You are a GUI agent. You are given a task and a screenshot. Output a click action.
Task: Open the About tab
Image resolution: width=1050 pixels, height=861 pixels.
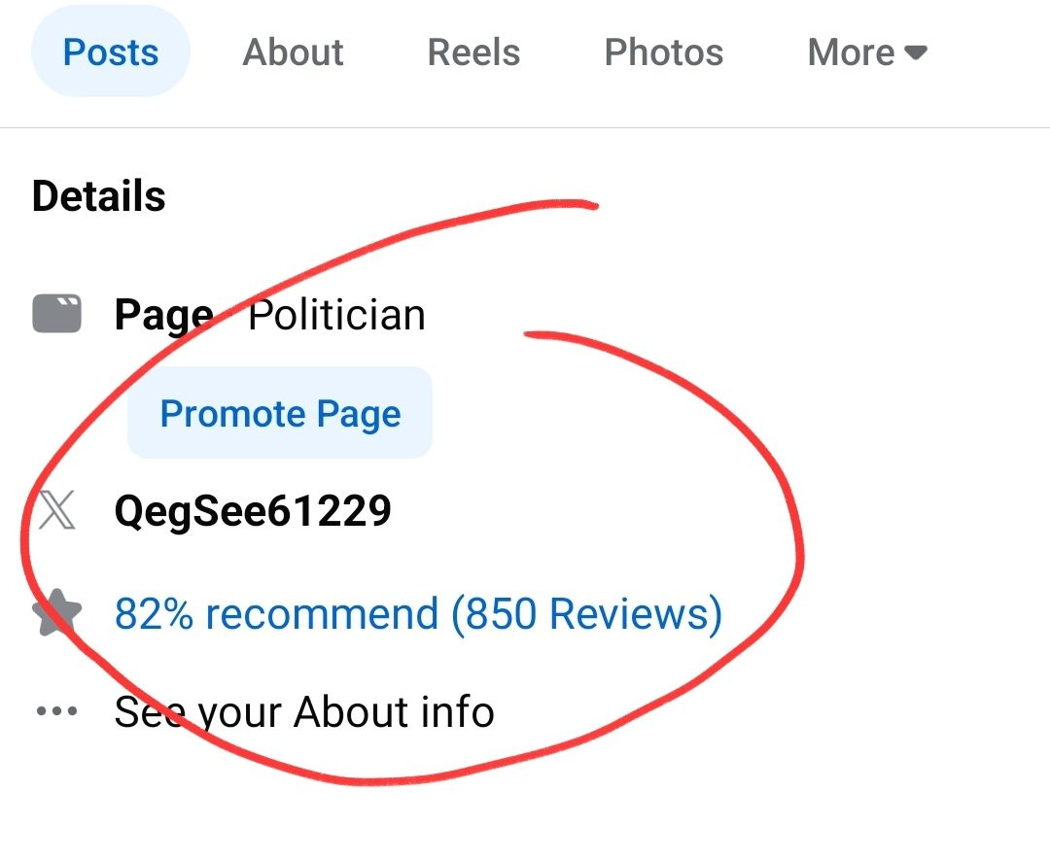[x=293, y=52]
